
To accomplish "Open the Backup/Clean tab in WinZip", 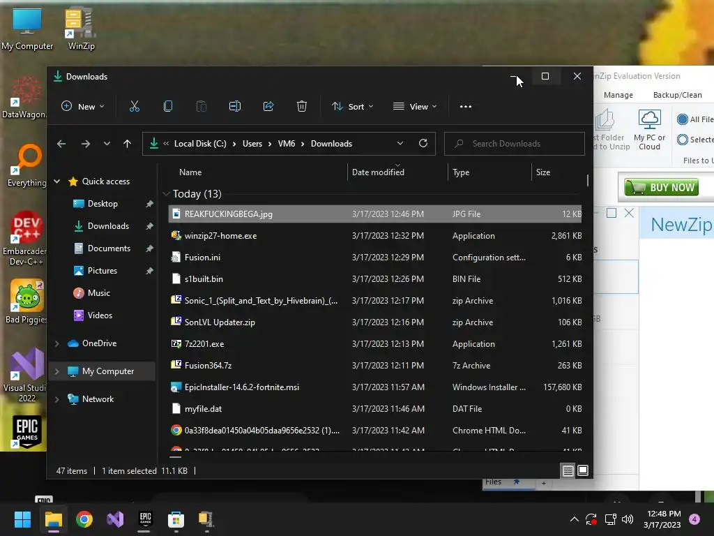I will click(677, 95).
